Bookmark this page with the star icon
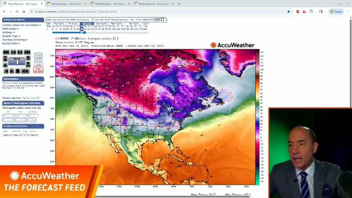352x198 pixels. tap(289, 11)
